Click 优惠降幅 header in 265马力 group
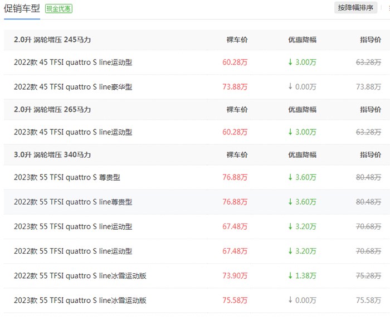 coord(303,110)
